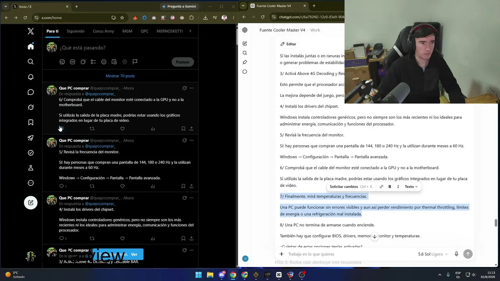
Task: Open emoji picker in post composer
Action: coord(104,62)
